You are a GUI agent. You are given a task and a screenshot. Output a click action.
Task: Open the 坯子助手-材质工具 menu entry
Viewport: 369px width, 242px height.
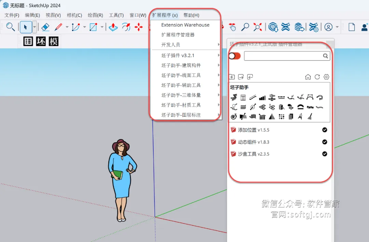(x=186, y=105)
